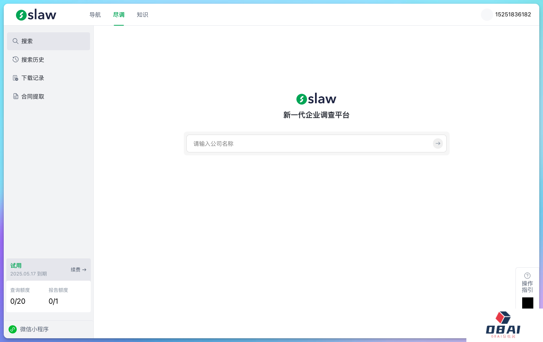
Task: Open the 操作指引 guide button
Action: (527, 287)
